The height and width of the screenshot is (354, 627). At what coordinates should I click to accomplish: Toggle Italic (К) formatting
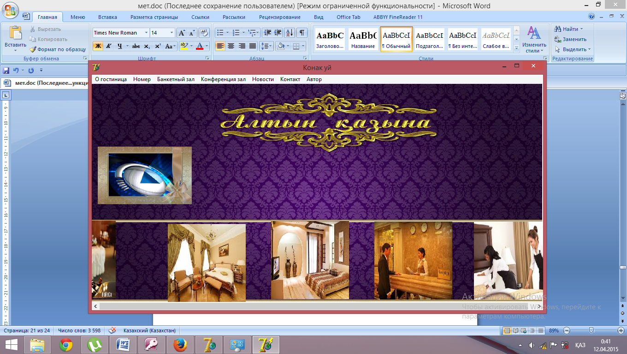click(x=109, y=46)
